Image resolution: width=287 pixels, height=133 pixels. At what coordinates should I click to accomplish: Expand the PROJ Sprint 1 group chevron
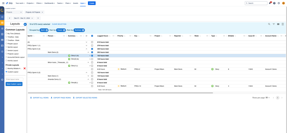[x=86, y=45]
